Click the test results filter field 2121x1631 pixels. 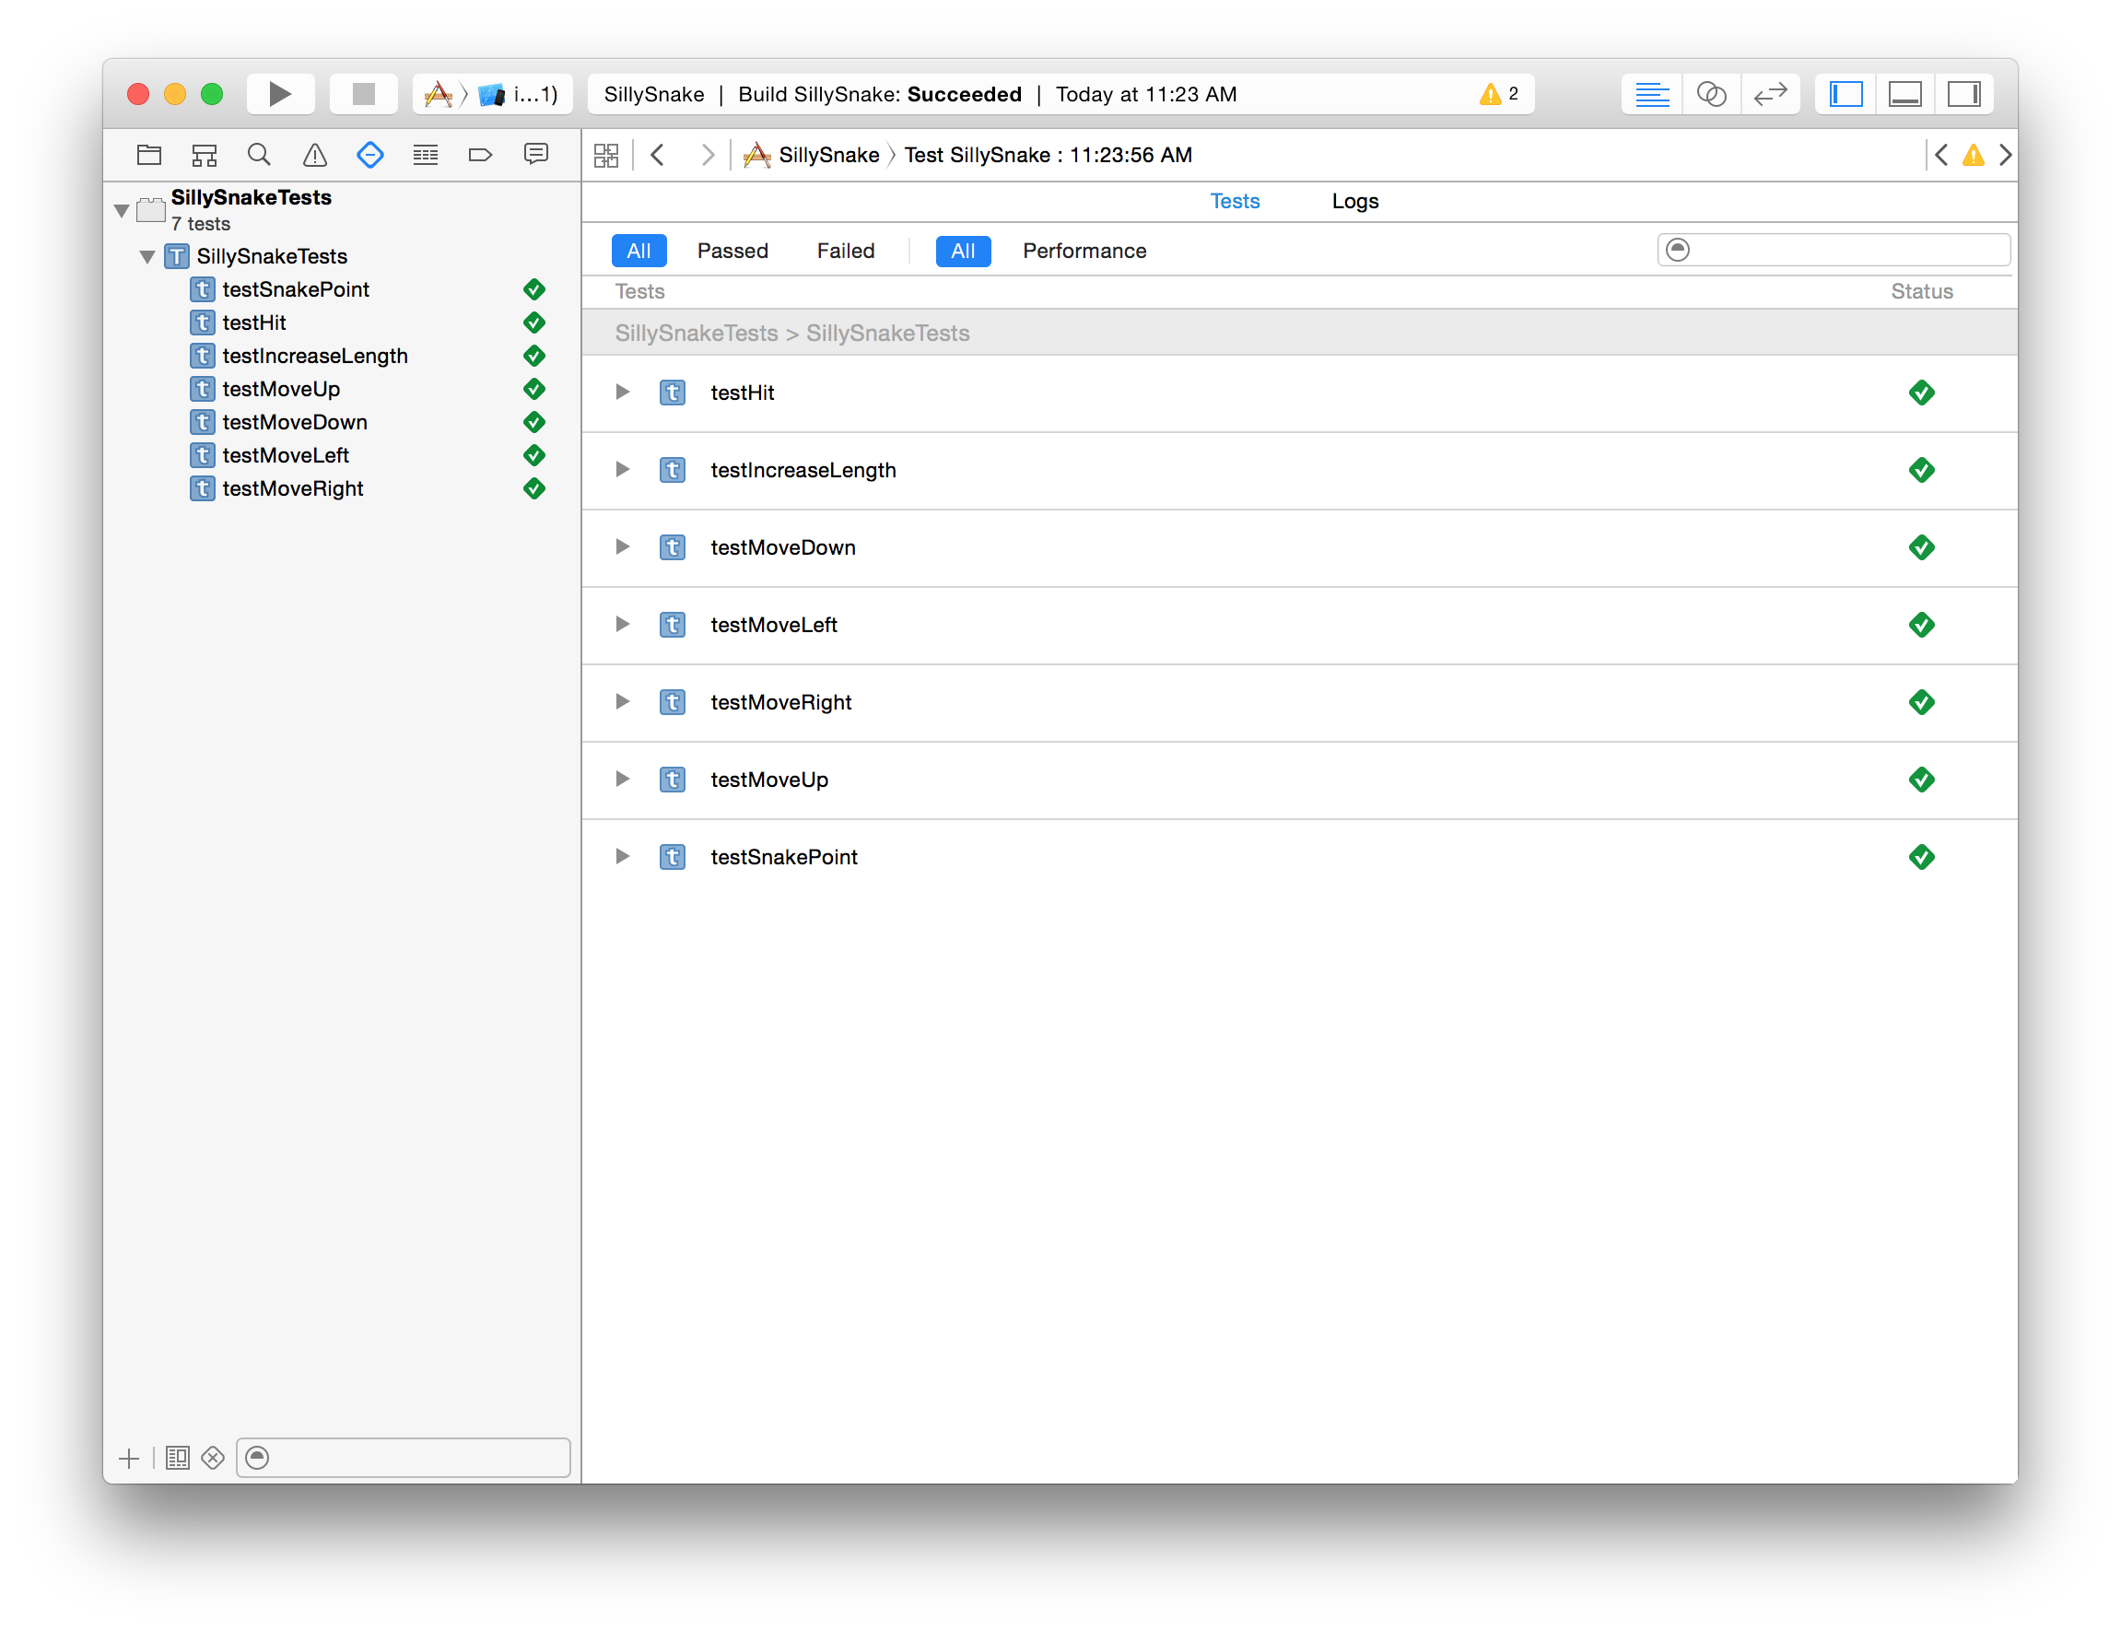click(1845, 251)
